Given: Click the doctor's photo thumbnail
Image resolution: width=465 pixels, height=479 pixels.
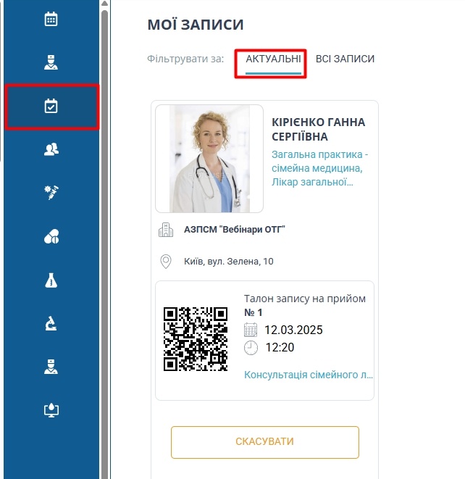Looking at the screenshot, I should tap(209, 159).
